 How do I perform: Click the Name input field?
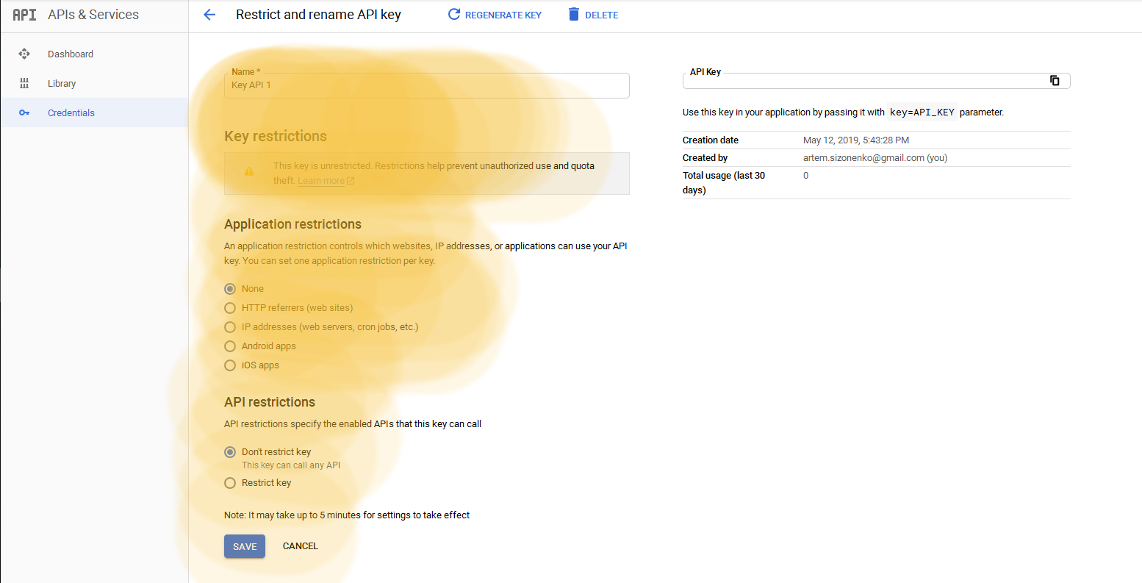coord(426,85)
